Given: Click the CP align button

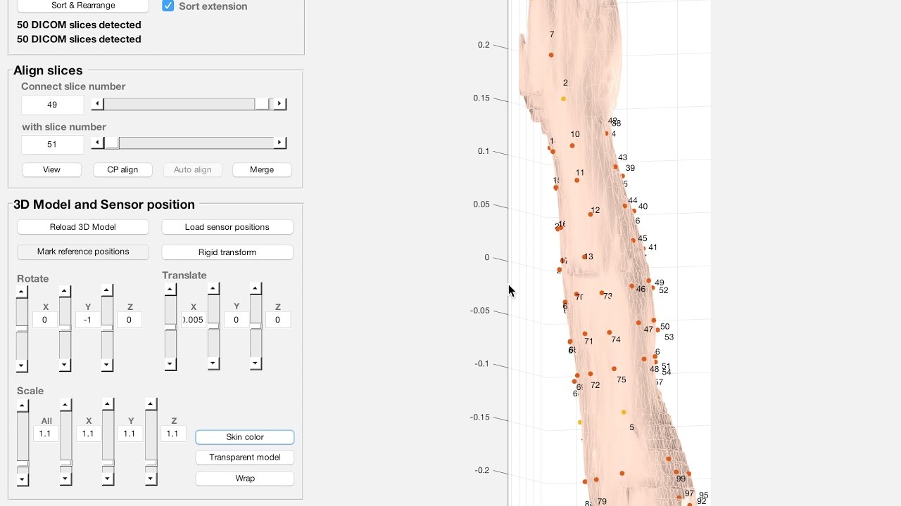Looking at the screenshot, I should pyautogui.click(x=122, y=169).
